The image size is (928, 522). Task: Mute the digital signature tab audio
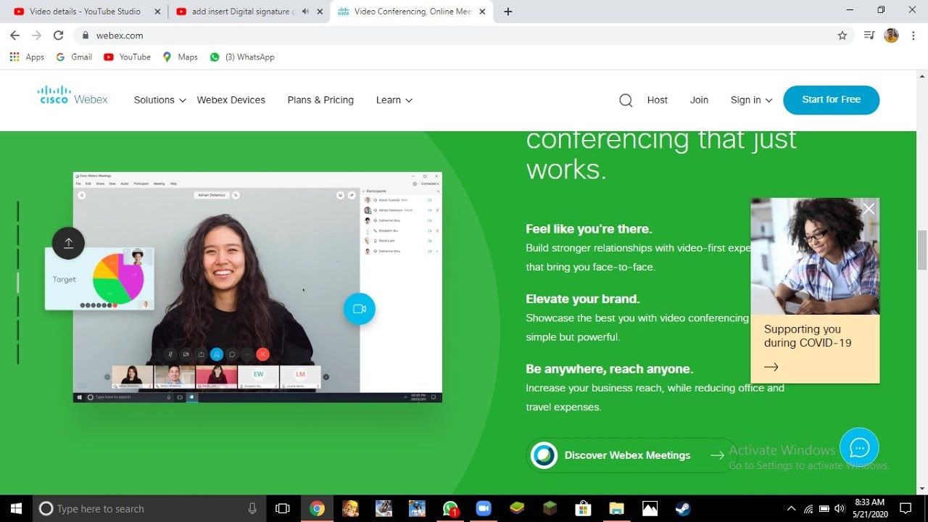pos(305,12)
